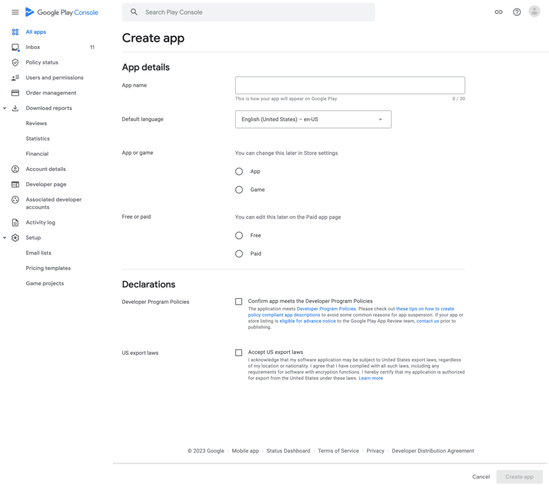The image size is (549, 490).
Task: Click the All apps grid icon
Action: [x=15, y=32]
